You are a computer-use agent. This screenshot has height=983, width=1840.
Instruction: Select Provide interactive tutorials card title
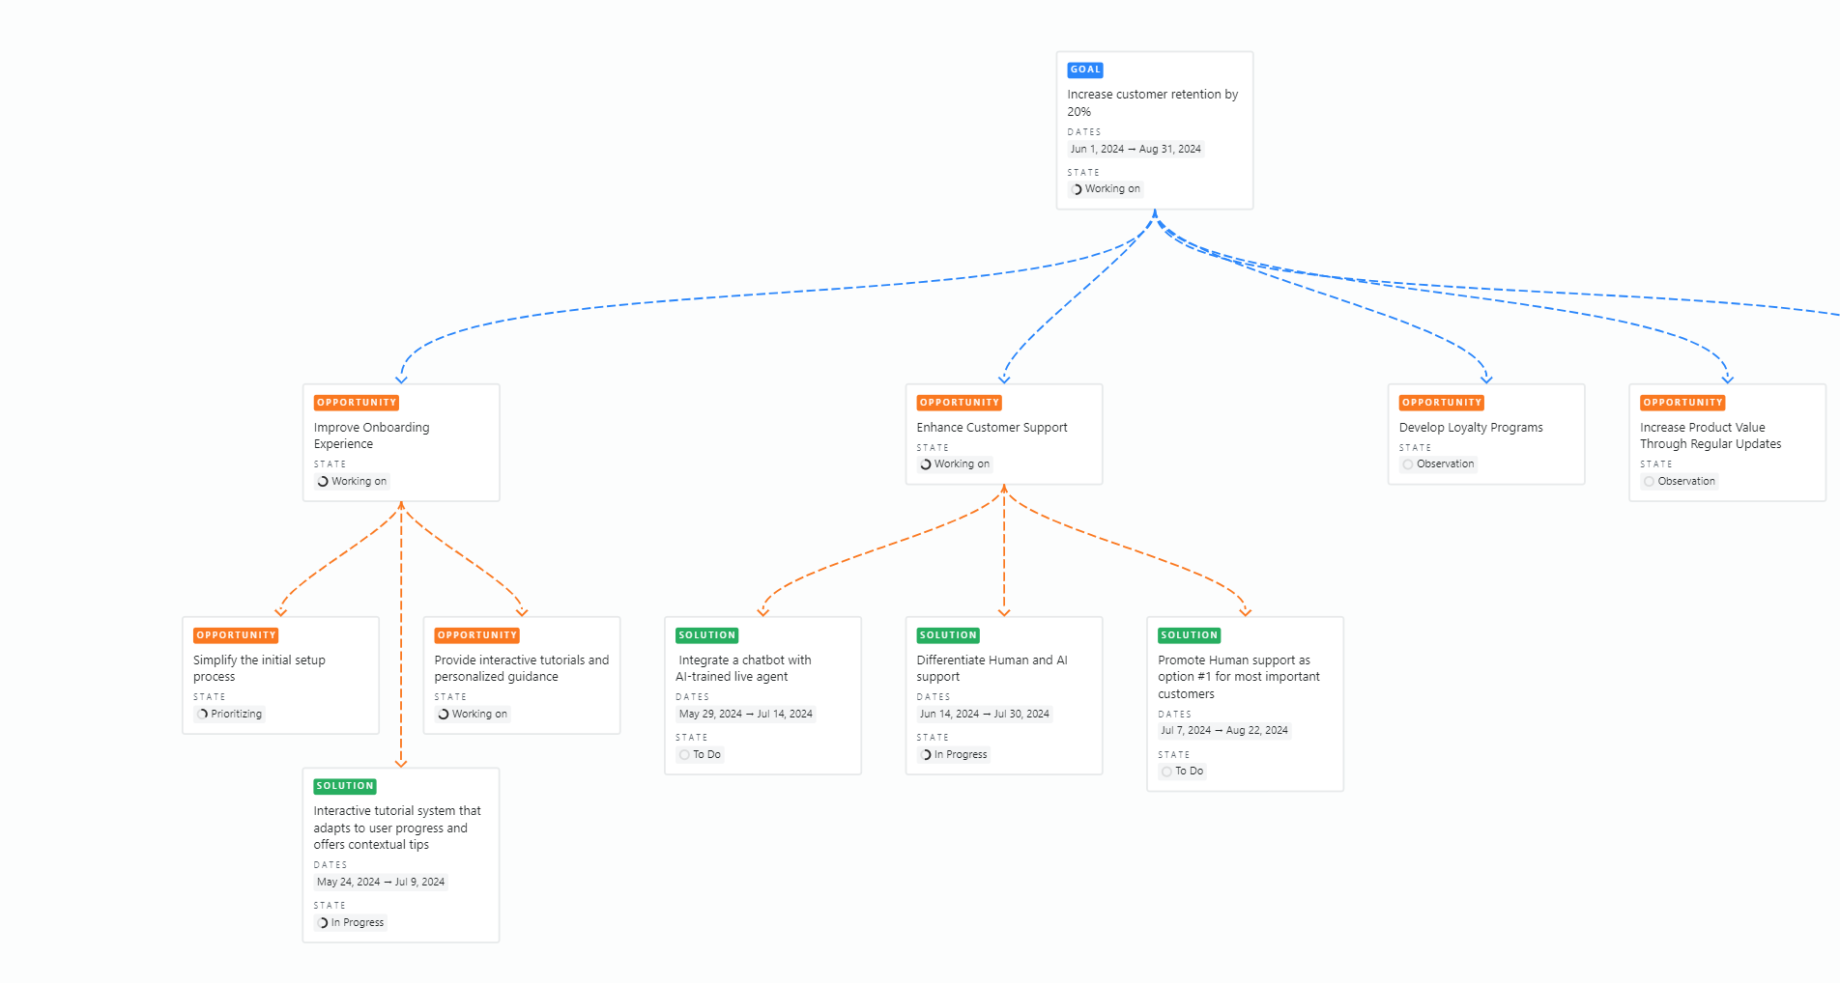pos(521,668)
